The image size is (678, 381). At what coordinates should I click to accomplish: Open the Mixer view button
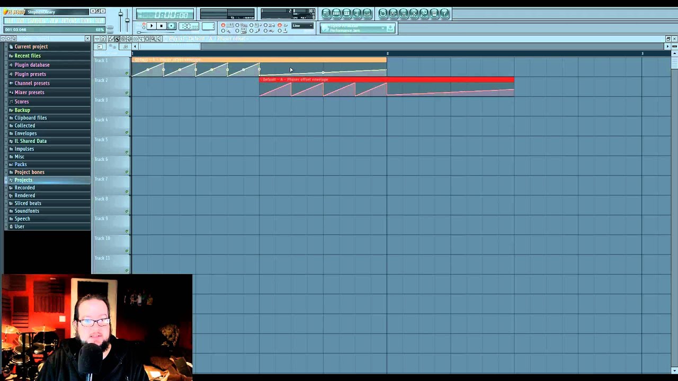point(367,13)
